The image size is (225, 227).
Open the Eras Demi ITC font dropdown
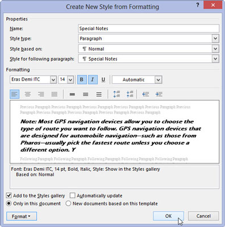[53, 79]
